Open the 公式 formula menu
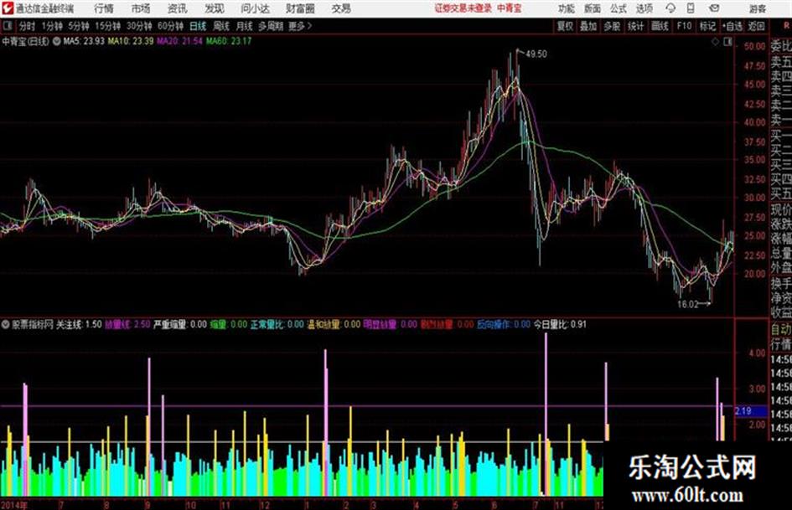Viewport: 792px width, 510px height. [619, 8]
